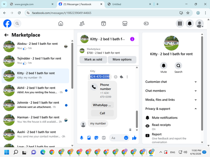Open the tab search dropdown arrow
This screenshot has width=210, height=157.
(4, 4)
